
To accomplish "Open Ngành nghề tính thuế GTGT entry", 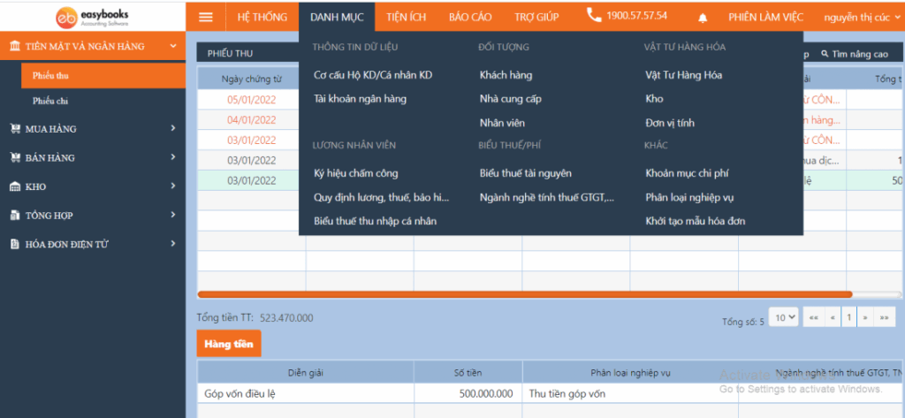I will 546,197.
